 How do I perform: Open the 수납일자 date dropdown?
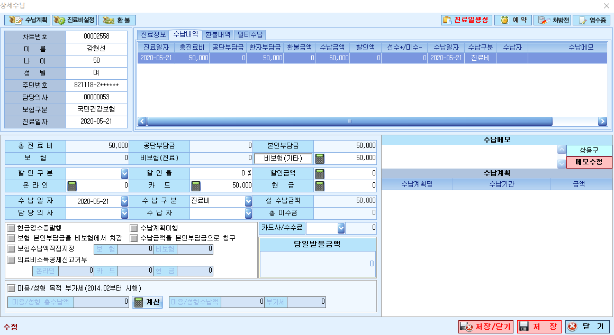124,201
